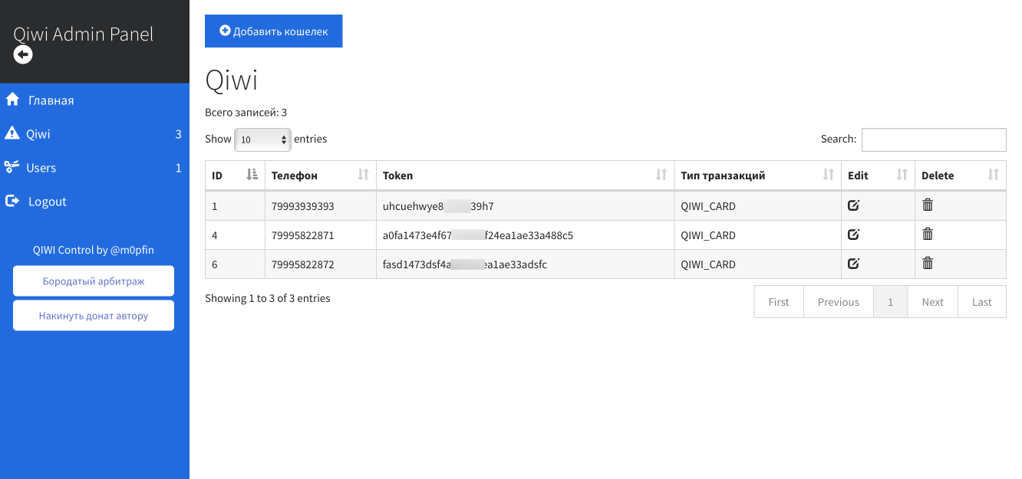
Task: Click the home icon next to Главная
Action: pyautogui.click(x=12, y=100)
